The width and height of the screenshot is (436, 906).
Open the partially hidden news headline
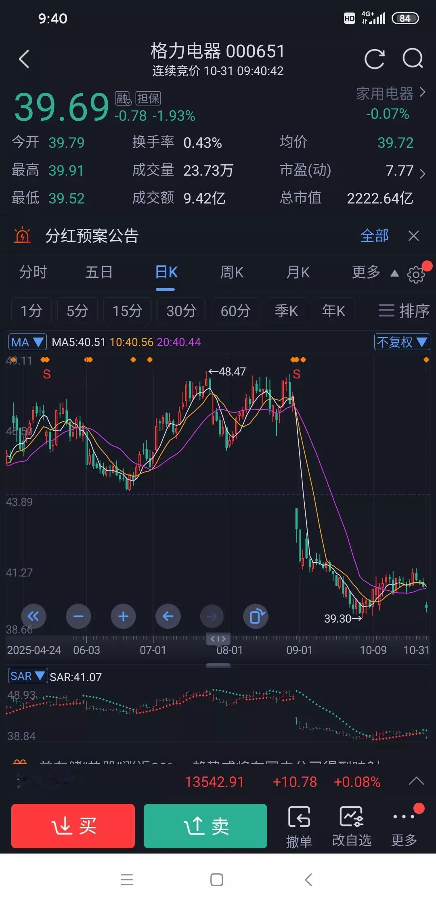pos(210,762)
